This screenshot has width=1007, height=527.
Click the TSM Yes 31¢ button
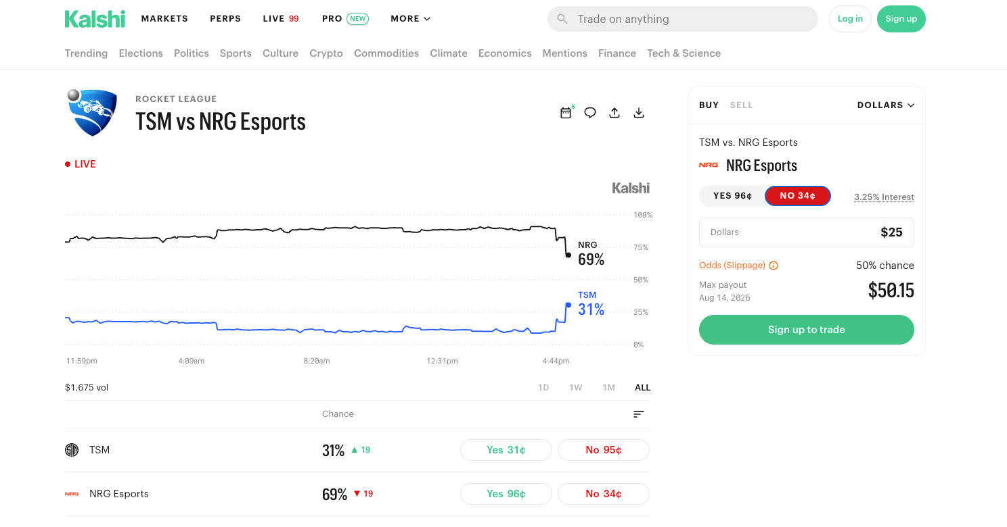pos(506,450)
